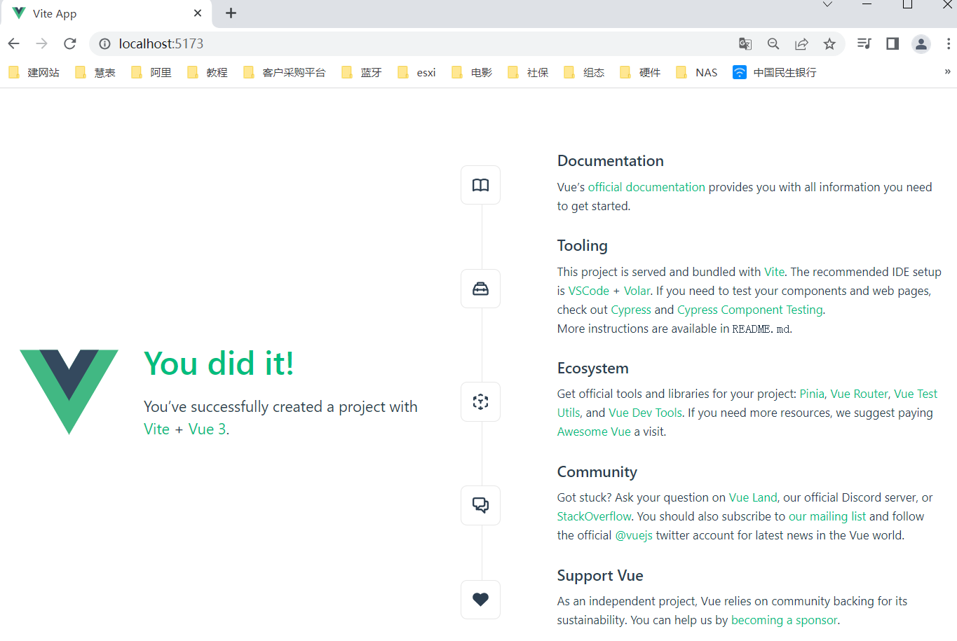Click the Support Vue heart icon
957x641 pixels.
pyautogui.click(x=480, y=600)
